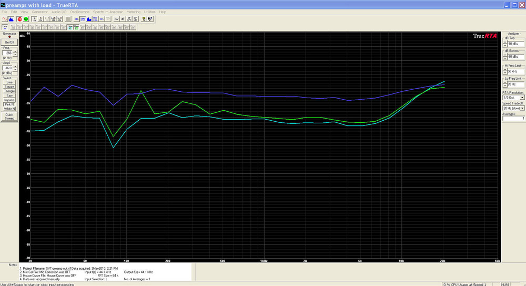Click the generator Freq input field
Viewport: 526px width, 286px height.
[7, 53]
